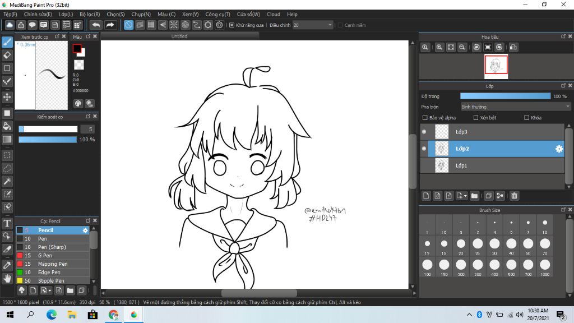
Task: Select the Lasso tool
Action: click(7, 168)
